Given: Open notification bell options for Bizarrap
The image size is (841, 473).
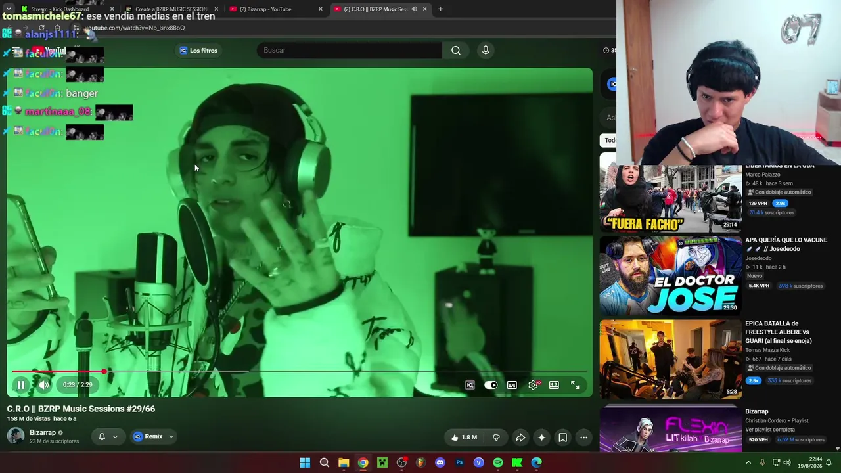Looking at the screenshot, I should [x=108, y=436].
